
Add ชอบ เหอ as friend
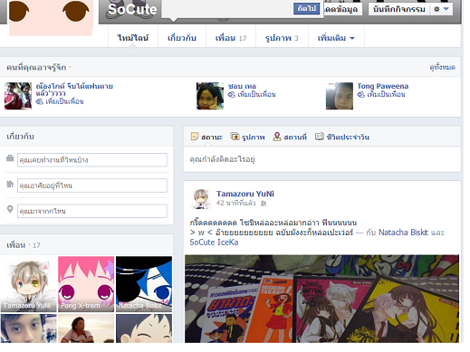[256, 94]
